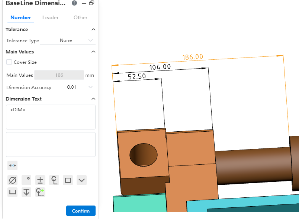299x220 pixels.
Task: Click the empty lower dimension text box
Action: coord(51,144)
